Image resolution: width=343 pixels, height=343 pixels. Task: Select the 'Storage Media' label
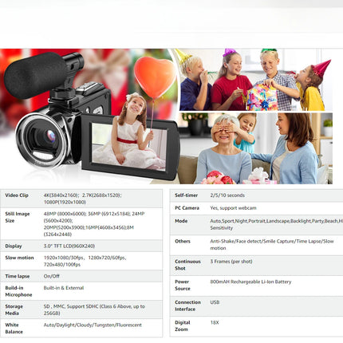click(x=14, y=309)
